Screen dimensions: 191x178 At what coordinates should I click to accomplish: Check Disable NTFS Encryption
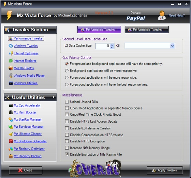67,141
